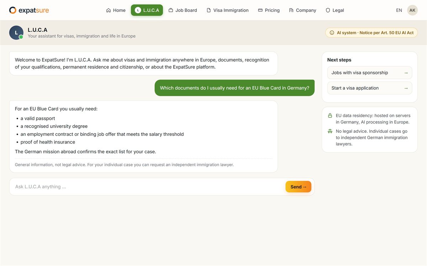This screenshot has width=427, height=266.
Task: Open the Job Board page
Action: [183, 10]
